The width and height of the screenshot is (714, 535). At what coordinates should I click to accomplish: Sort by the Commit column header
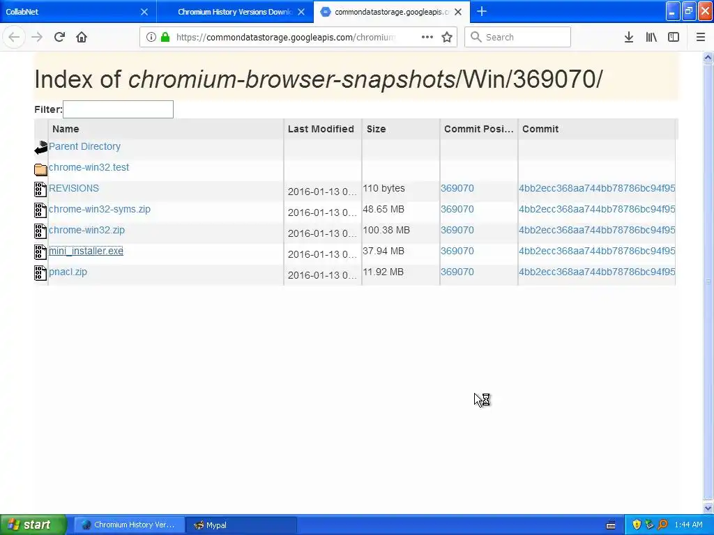click(597, 129)
